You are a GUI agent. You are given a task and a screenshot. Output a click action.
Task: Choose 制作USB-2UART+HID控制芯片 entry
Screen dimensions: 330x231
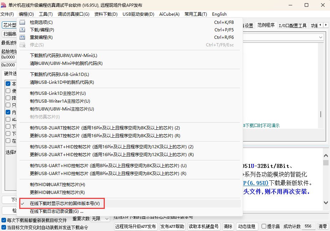130,147
